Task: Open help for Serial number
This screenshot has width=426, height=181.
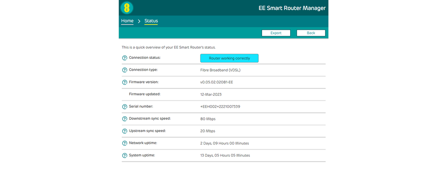Action: 125,107
